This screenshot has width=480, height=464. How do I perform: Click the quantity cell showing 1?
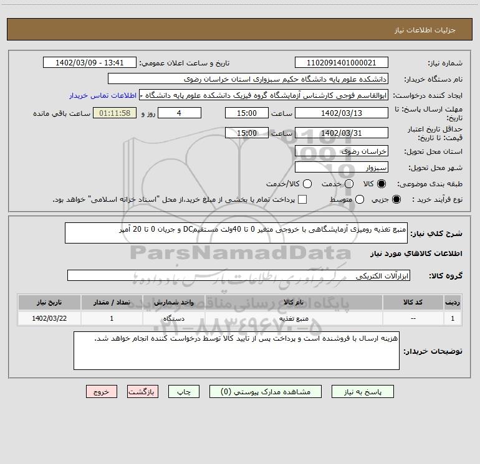112,318
